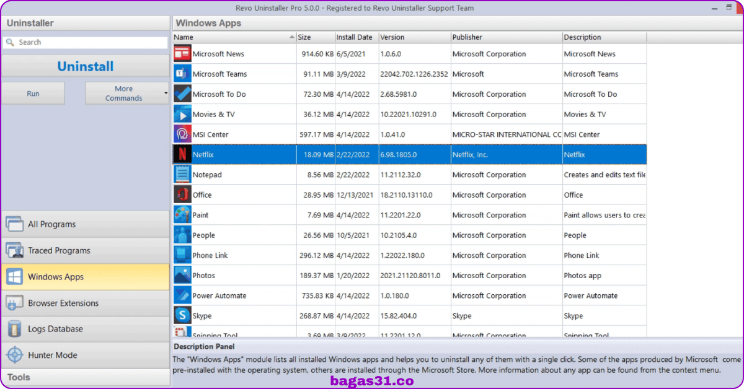Click the Notepad app icon
This screenshot has height=389, width=744.
pos(182,174)
